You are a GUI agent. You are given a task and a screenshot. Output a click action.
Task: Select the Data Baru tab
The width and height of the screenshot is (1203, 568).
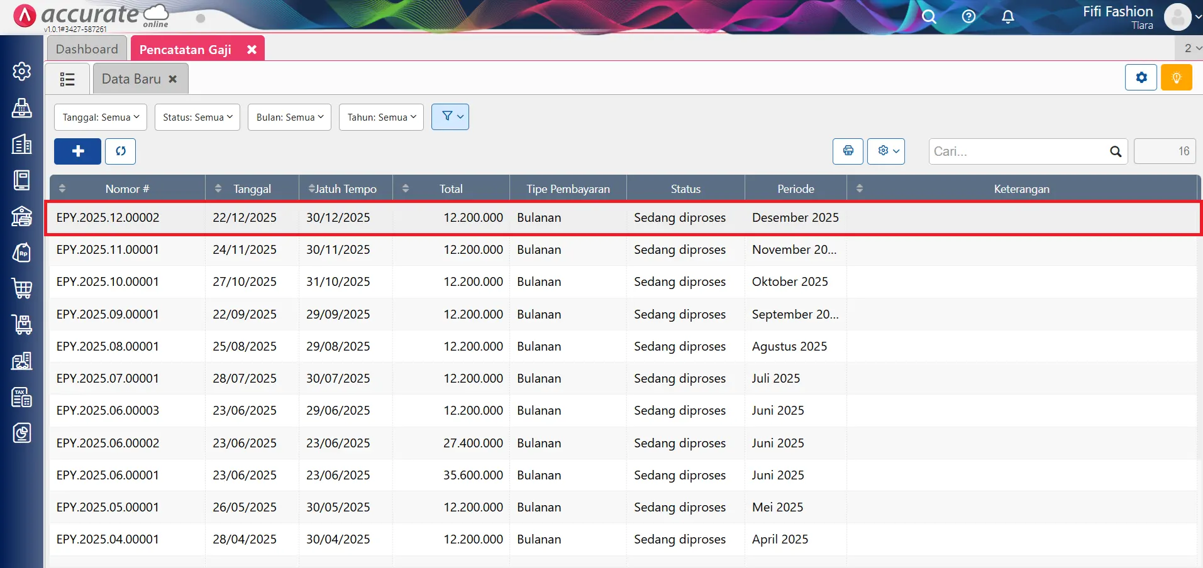[x=131, y=79]
